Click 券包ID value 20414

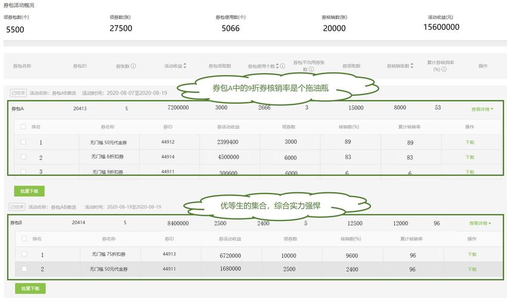(79, 222)
